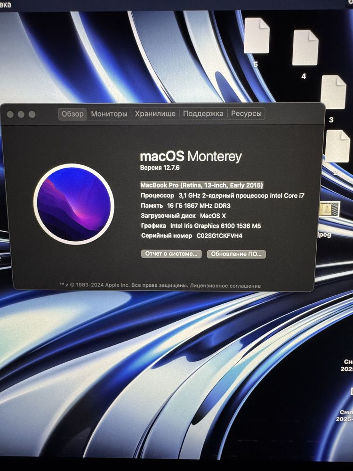Click the zoom button of About window

[32, 114]
